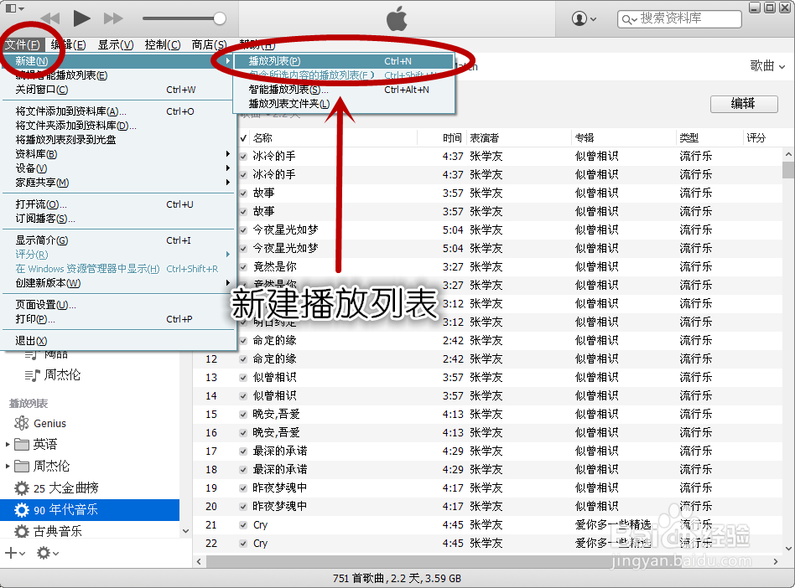Click the sidebar scroll down arrow

pos(185,531)
